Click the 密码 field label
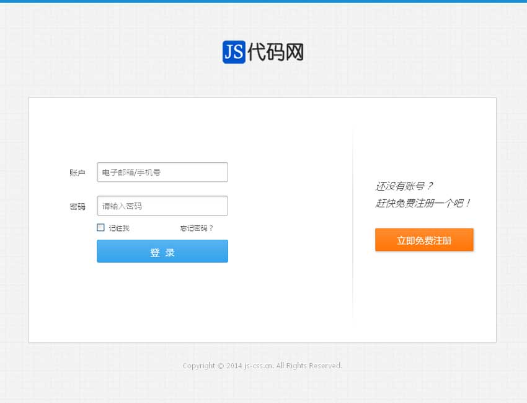The width and height of the screenshot is (527, 403). coord(77,206)
